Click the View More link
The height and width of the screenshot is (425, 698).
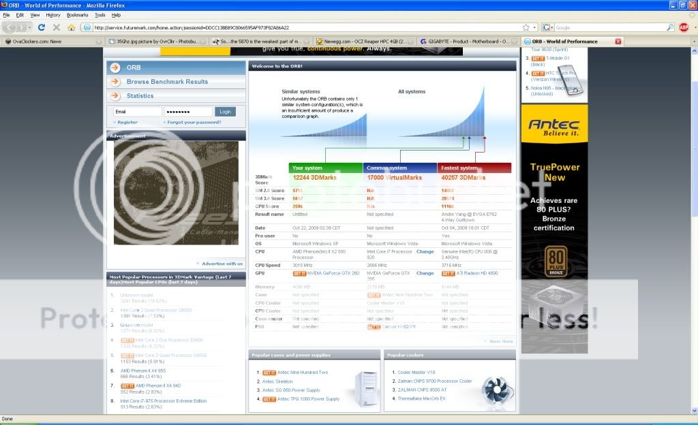pos(501,341)
